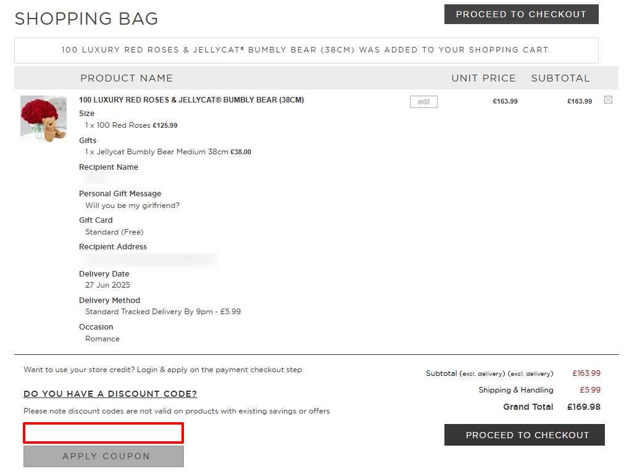Click the 'Jellycat Bumbly Bear Medium 38cm' line

(168, 152)
